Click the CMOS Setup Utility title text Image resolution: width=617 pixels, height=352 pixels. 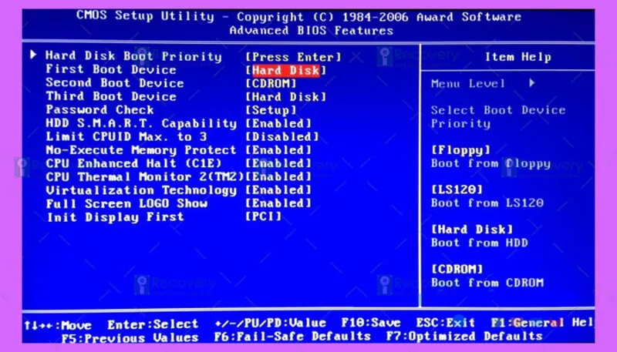click(298, 16)
